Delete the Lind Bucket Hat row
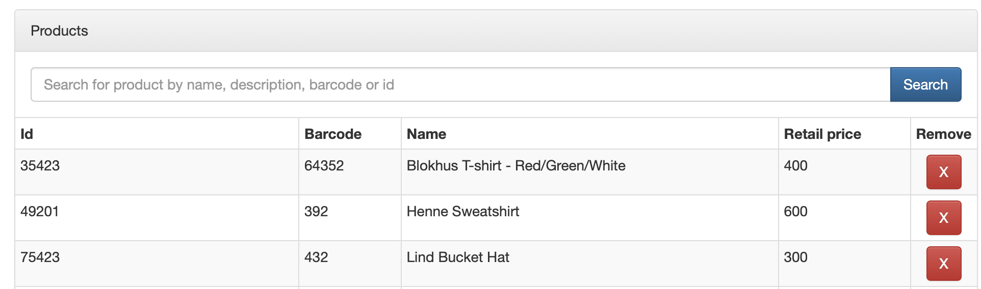This screenshot has height=289, width=981. [x=943, y=264]
